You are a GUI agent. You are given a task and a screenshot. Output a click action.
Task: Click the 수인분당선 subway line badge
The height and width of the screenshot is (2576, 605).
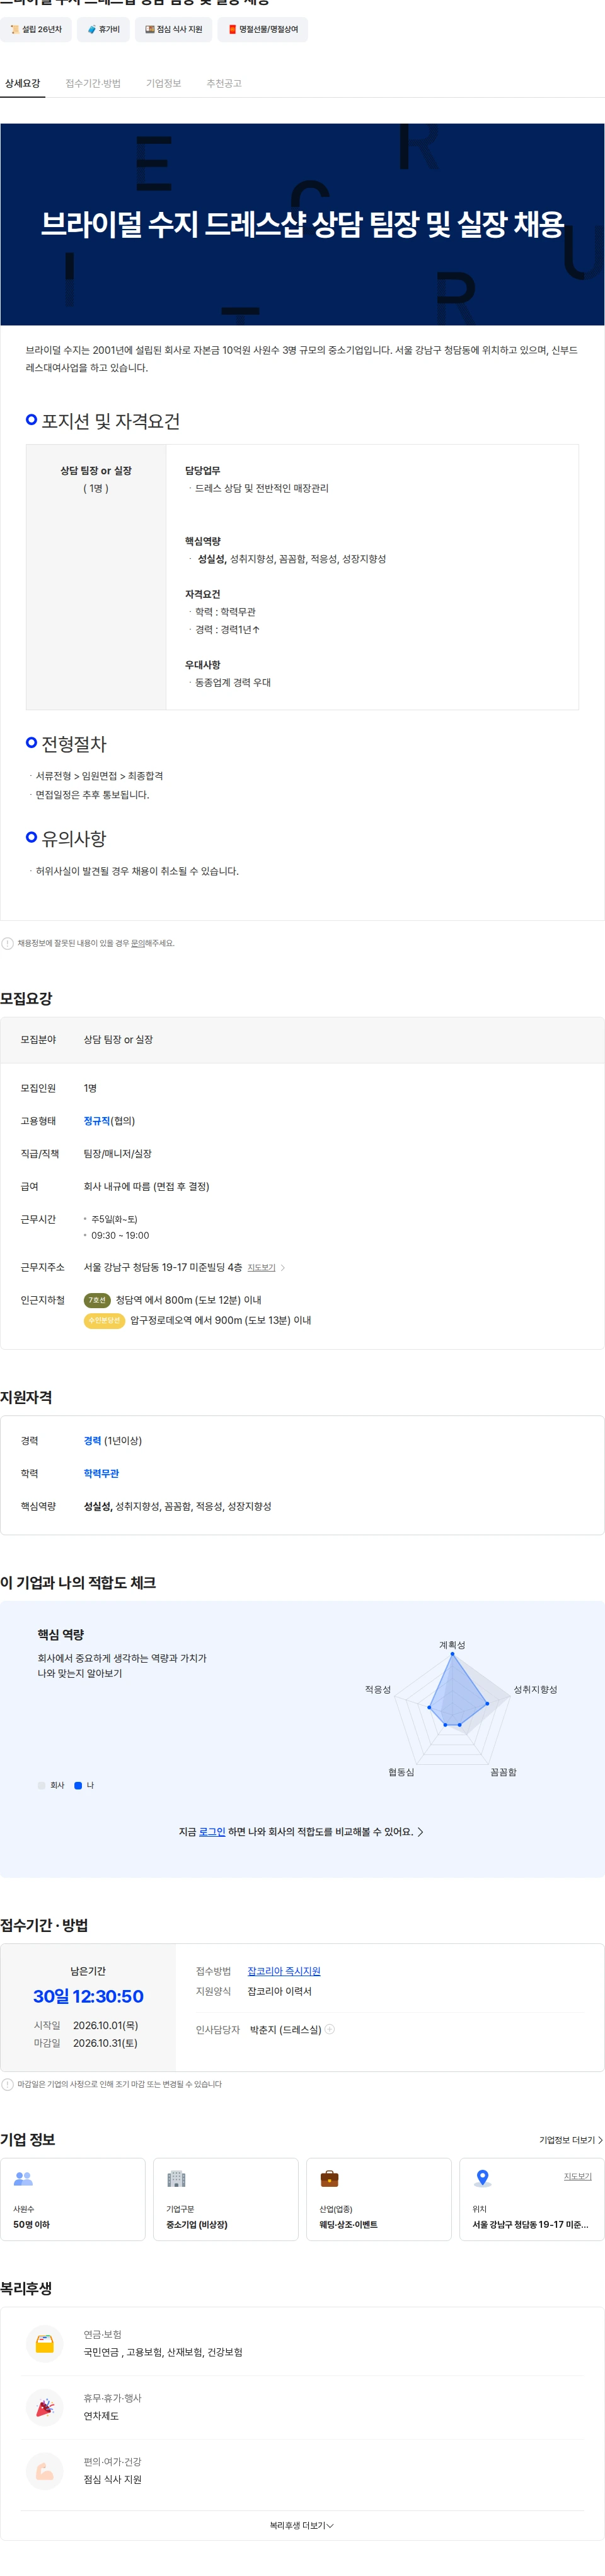[104, 1321]
